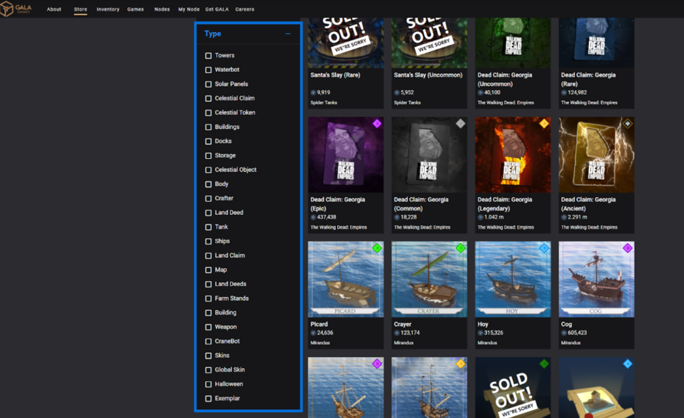Click the green gem on Crayer card
This screenshot has width=684, height=418.
pos(460,248)
